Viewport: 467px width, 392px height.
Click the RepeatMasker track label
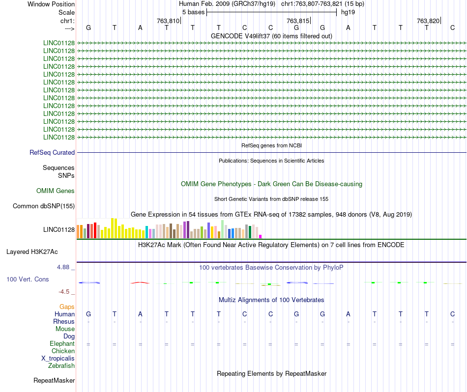[x=54, y=380]
